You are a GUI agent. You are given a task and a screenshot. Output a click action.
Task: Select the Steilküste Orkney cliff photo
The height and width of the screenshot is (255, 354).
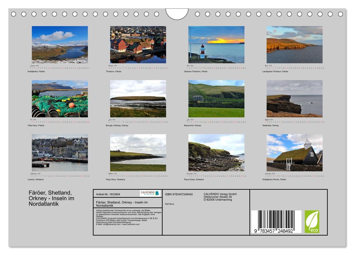pyautogui.click(x=294, y=99)
